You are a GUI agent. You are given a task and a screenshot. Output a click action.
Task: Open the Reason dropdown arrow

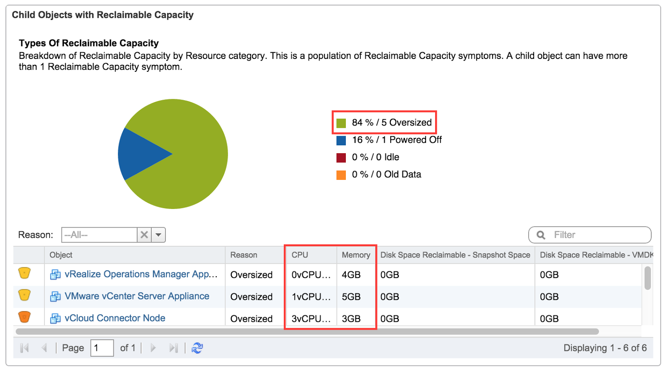pyautogui.click(x=158, y=235)
